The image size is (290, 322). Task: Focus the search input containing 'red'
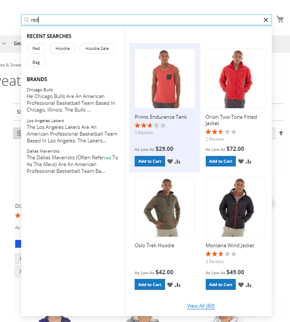click(144, 20)
